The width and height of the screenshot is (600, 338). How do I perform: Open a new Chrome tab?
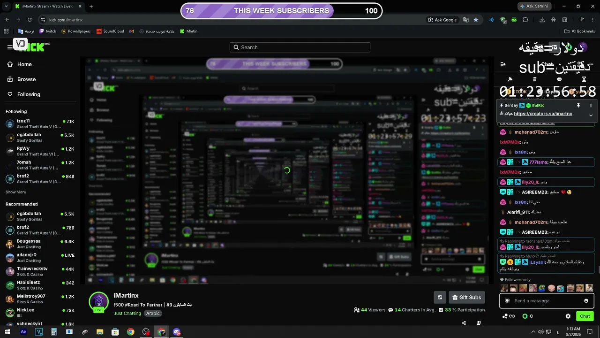click(91, 7)
